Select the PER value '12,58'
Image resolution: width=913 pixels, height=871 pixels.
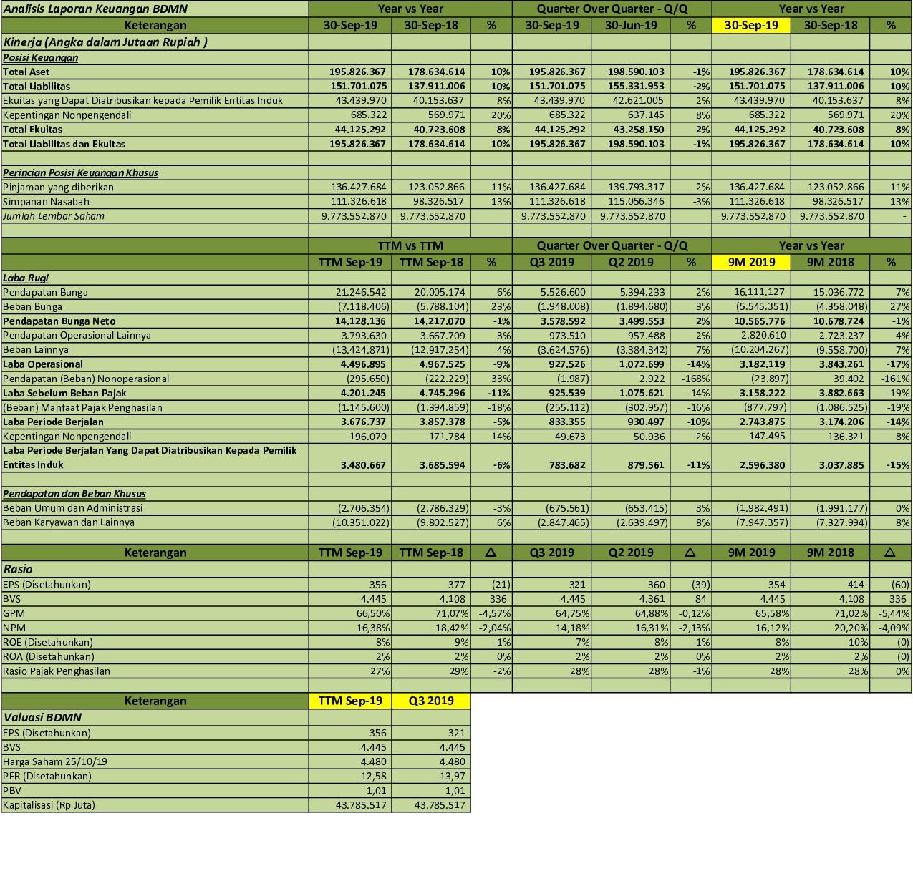click(375, 776)
